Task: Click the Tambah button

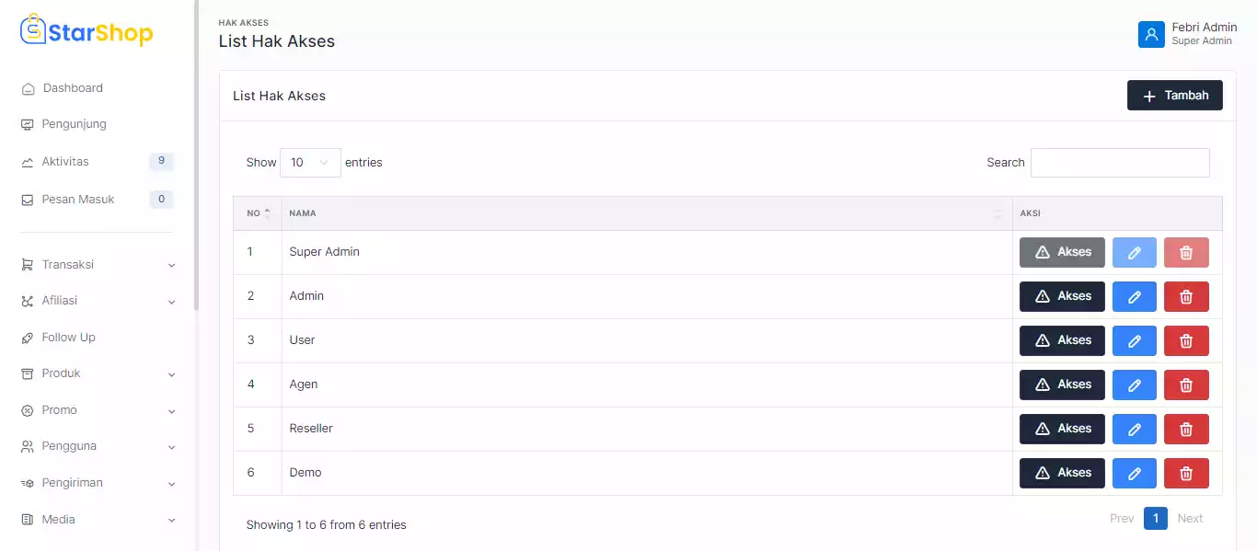Action: coord(1174,96)
